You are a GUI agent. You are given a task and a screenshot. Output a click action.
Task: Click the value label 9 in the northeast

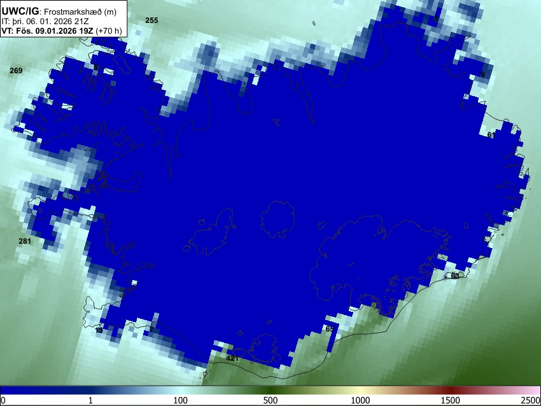click(x=482, y=74)
